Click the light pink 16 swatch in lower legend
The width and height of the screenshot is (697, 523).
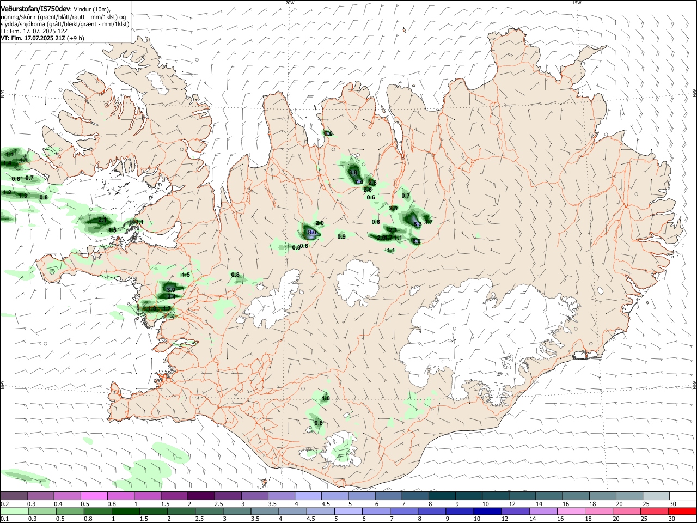(571, 512)
